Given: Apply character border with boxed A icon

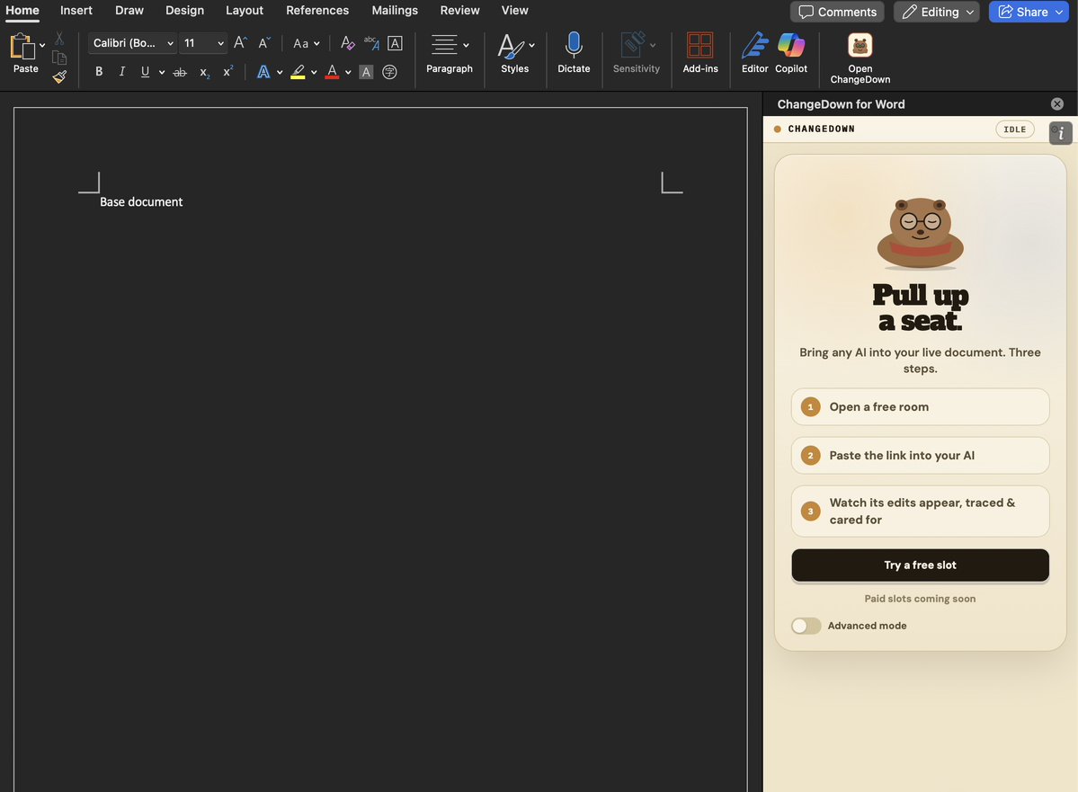Looking at the screenshot, I should 395,42.
